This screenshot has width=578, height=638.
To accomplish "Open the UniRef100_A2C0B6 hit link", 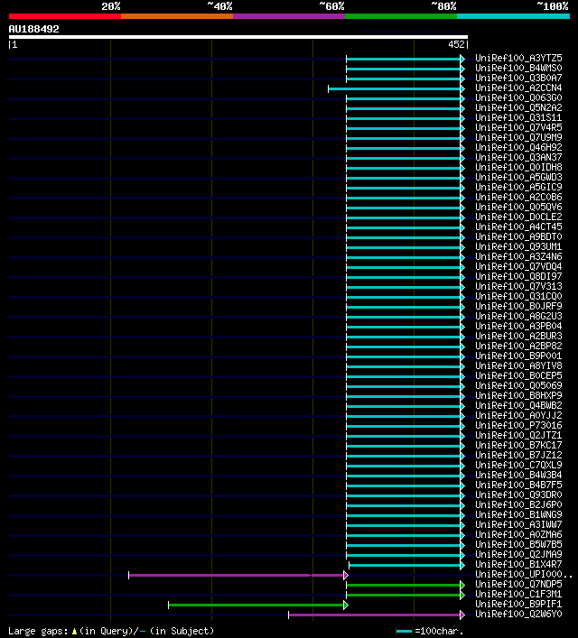I will [518, 197].
